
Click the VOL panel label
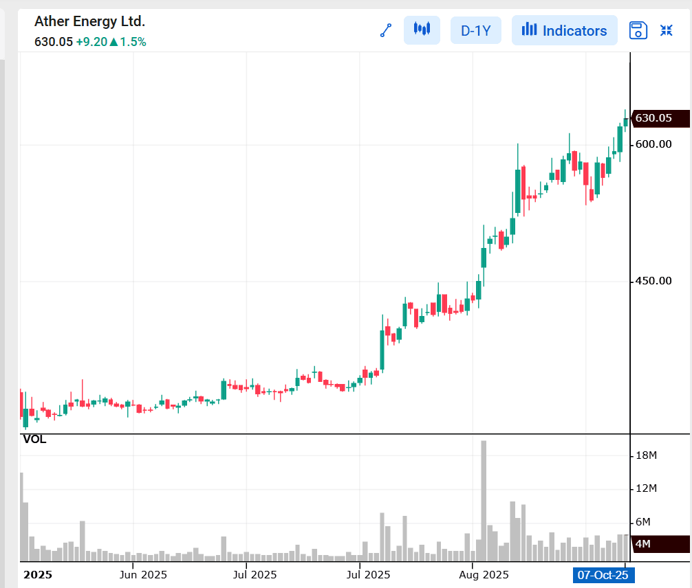[x=34, y=440]
